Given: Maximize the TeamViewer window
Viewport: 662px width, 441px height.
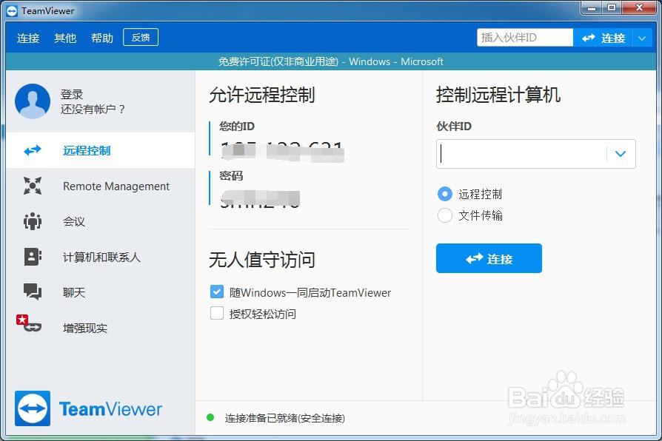Looking at the screenshot, I should [x=612, y=8].
